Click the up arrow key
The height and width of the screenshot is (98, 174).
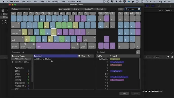(x=107, y=39)
